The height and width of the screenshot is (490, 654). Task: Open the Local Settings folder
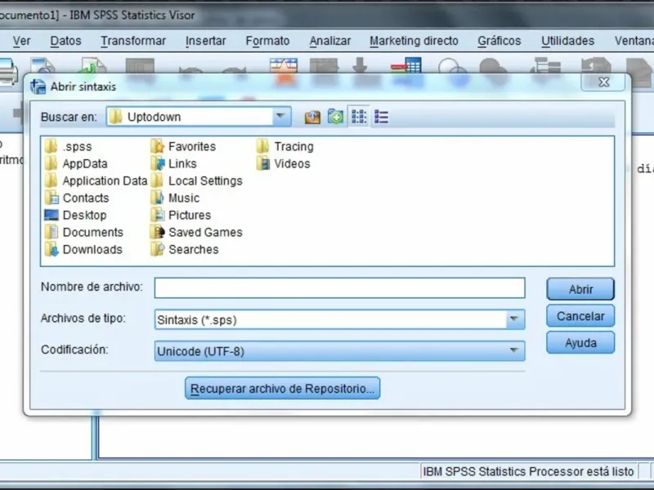[196, 180]
